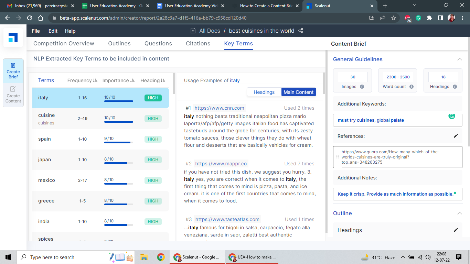
Task: Open browser side panel icon
Action: [440, 18]
